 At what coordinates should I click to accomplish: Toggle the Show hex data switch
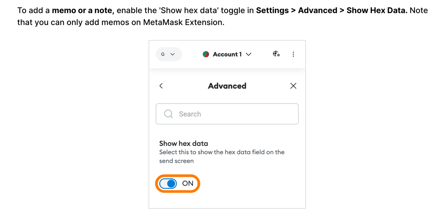coord(168,183)
